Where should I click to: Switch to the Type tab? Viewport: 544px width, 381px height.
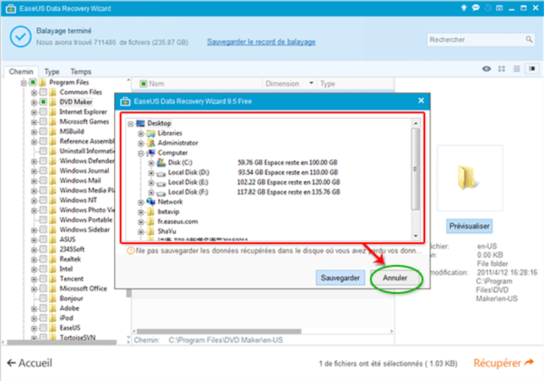pyautogui.click(x=52, y=72)
